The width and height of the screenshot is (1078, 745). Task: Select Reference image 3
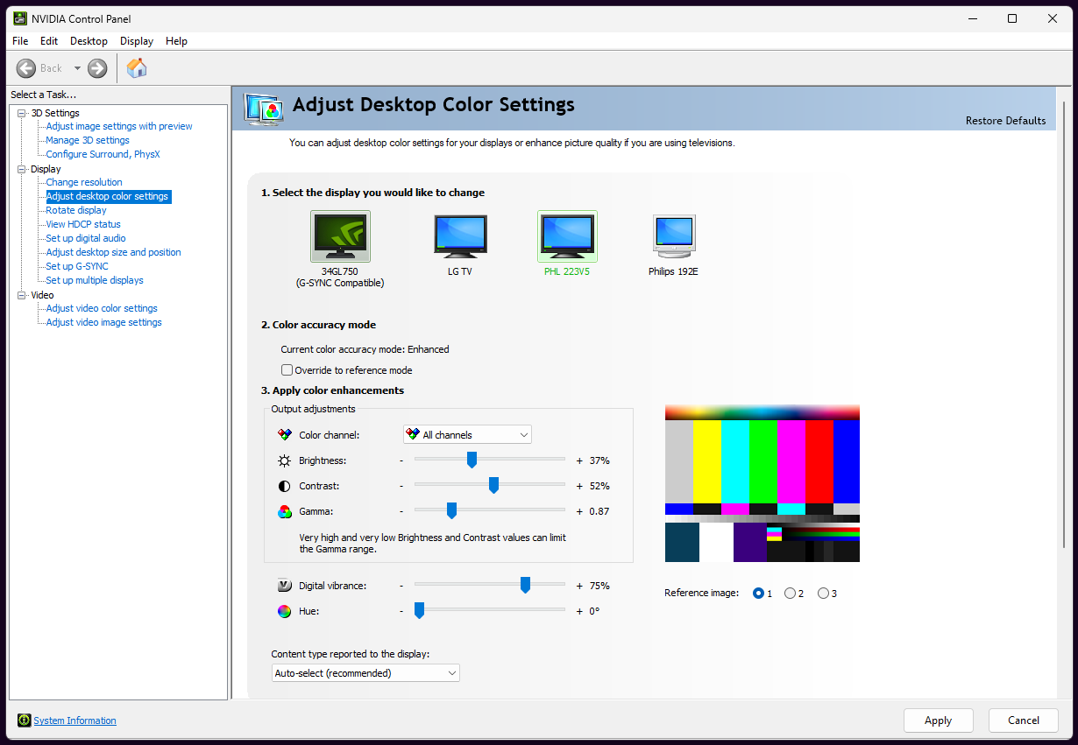click(x=823, y=593)
